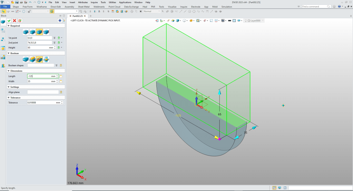Collapse the Tolerance section
The height and width of the screenshot is (191, 353).
8,97
